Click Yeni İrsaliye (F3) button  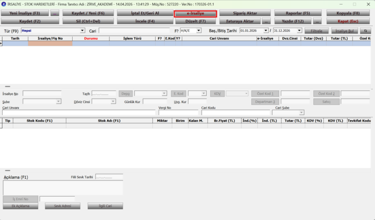[x=25, y=13]
